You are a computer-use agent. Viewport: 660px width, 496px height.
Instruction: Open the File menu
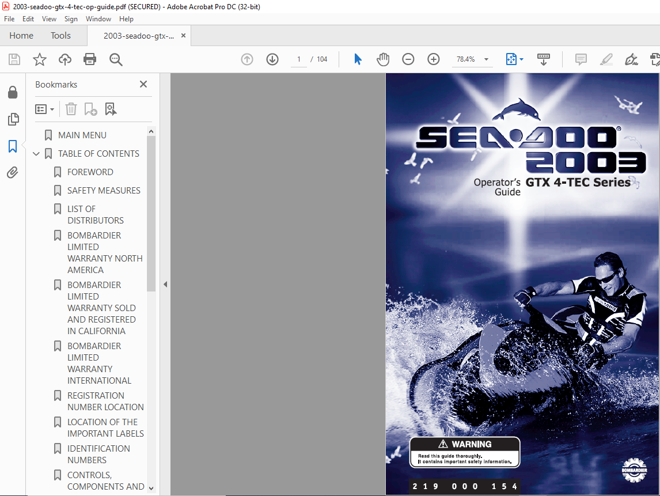(9, 19)
